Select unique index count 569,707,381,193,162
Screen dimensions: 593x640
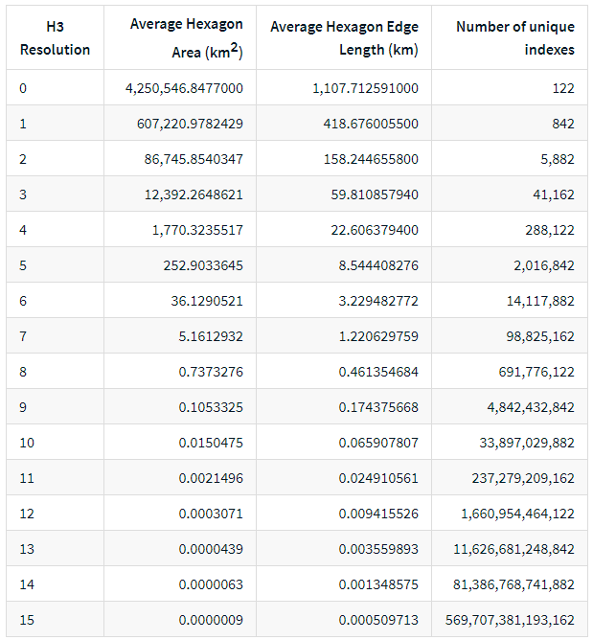pos(510,621)
